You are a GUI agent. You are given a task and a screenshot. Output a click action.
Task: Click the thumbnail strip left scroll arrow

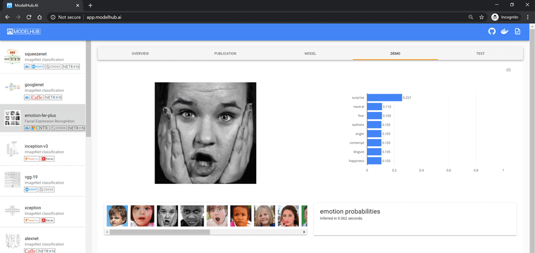[107, 232]
